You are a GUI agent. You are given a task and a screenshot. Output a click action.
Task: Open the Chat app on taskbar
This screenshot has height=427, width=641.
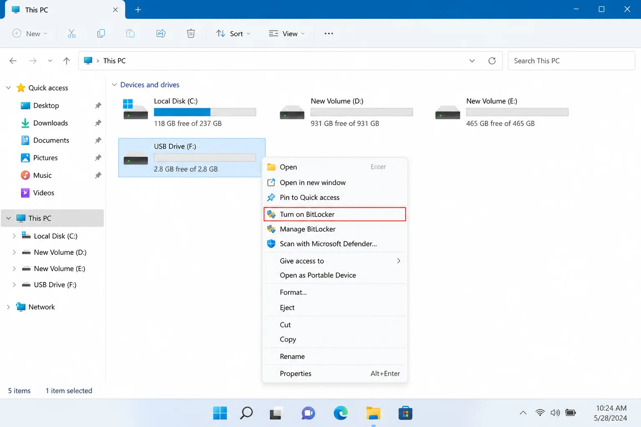[x=308, y=413]
